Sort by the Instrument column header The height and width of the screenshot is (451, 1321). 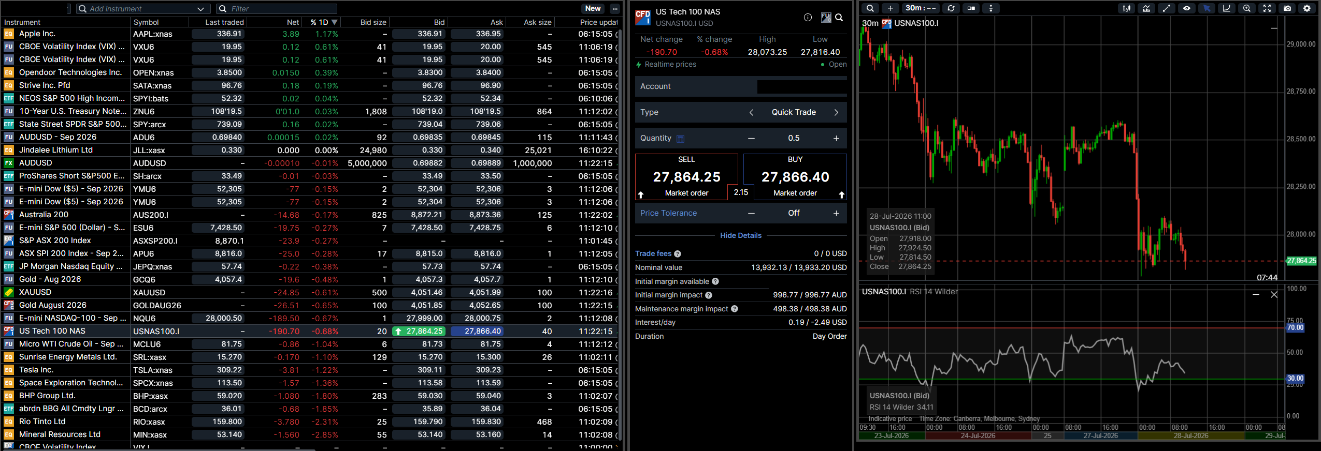tap(22, 22)
